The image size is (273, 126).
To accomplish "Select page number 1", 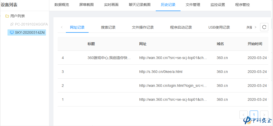I will pos(254,115).
